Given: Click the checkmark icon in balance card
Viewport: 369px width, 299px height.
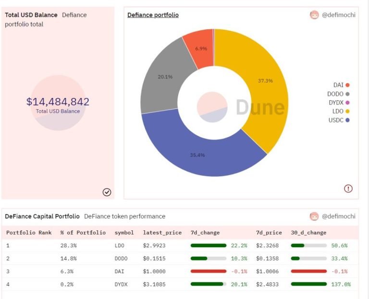Looking at the screenshot, I should coord(107,192).
